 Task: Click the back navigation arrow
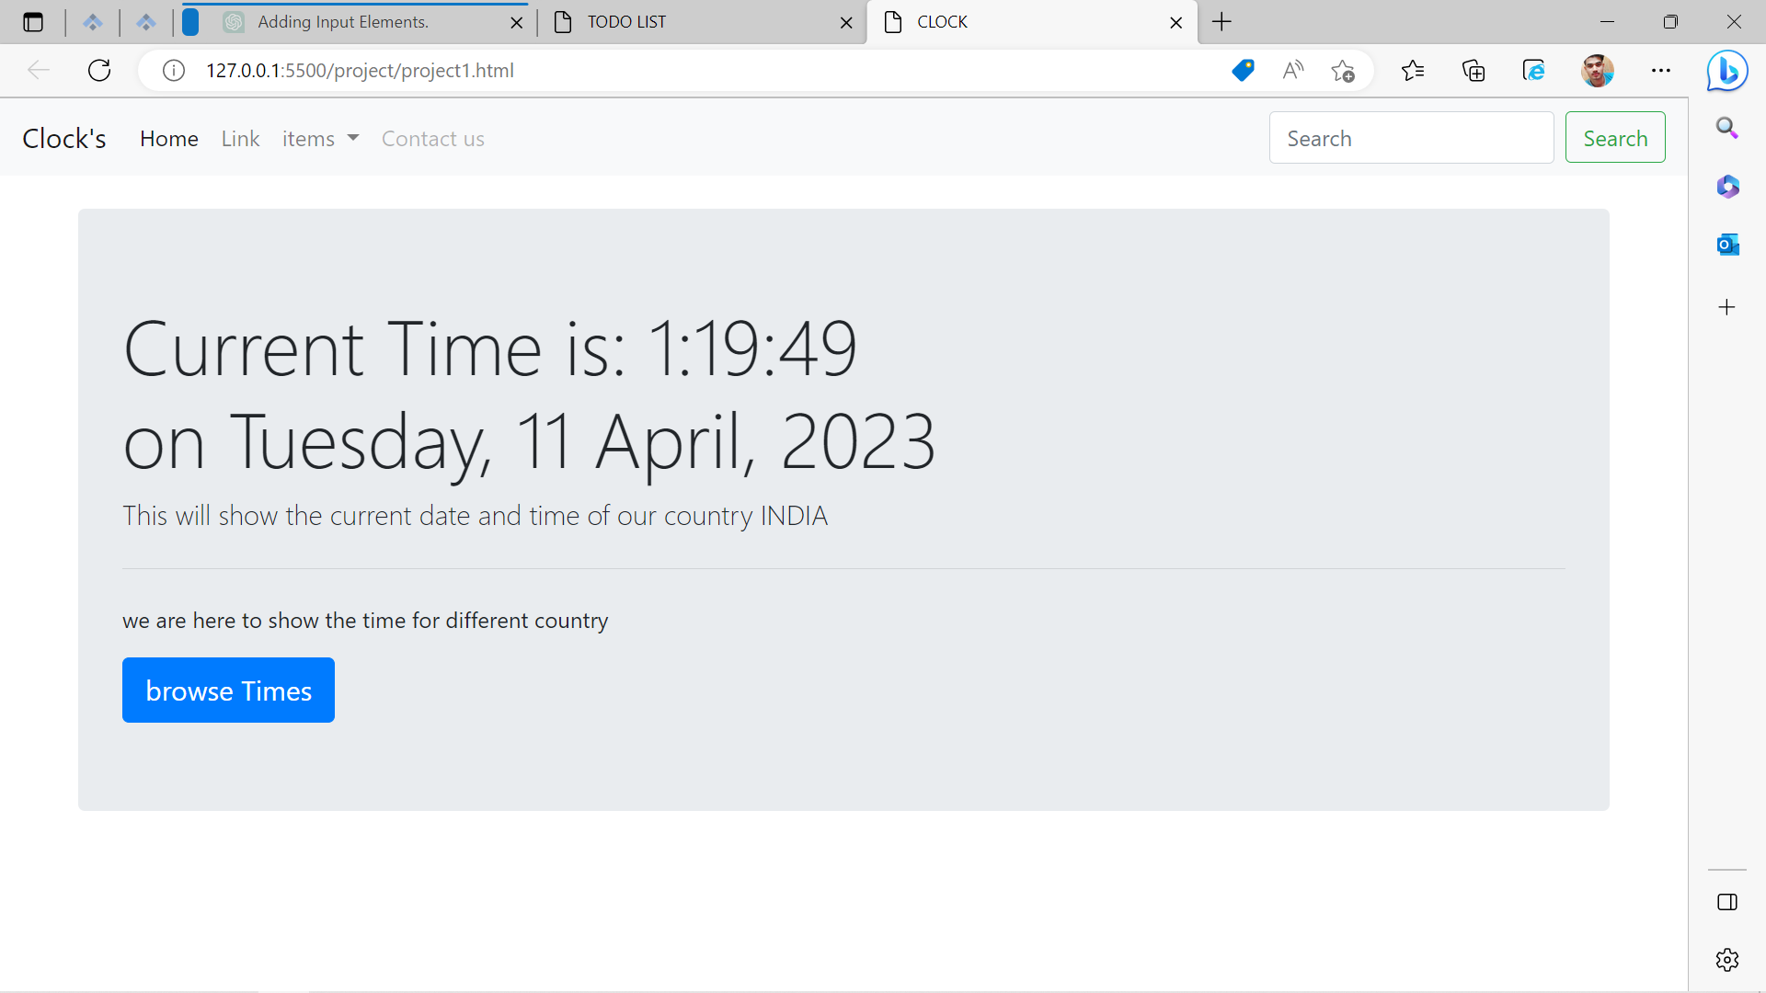[38, 71]
